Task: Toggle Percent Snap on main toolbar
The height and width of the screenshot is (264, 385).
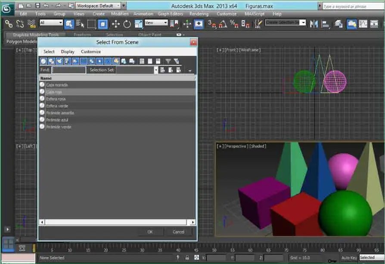Action: 234,24
